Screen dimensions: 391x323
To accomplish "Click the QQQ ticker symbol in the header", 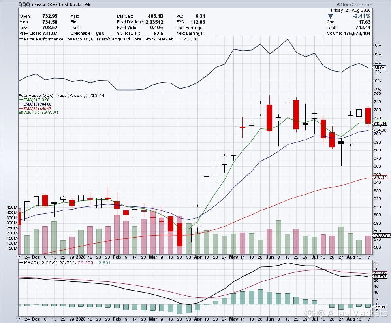I will (24, 4).
